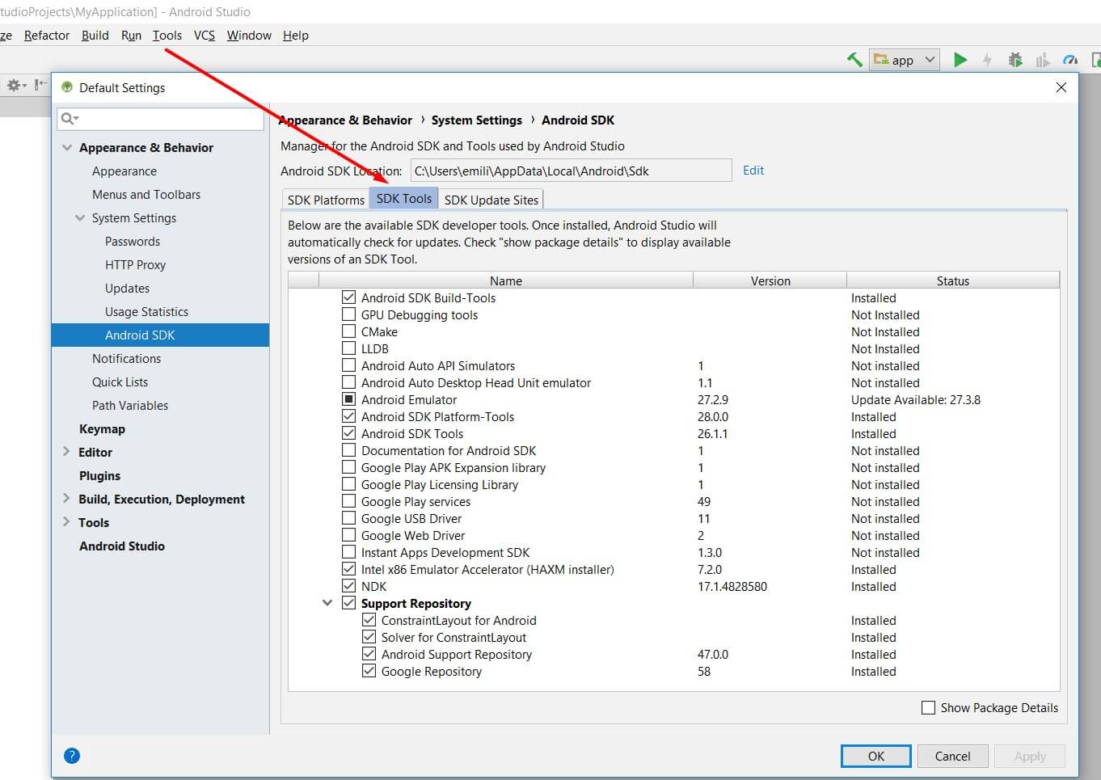Image resolution: width=1101 pixels, height=780 pixels.
Task: Click the hide panel icon beside the gear
Action: point(40,85)
